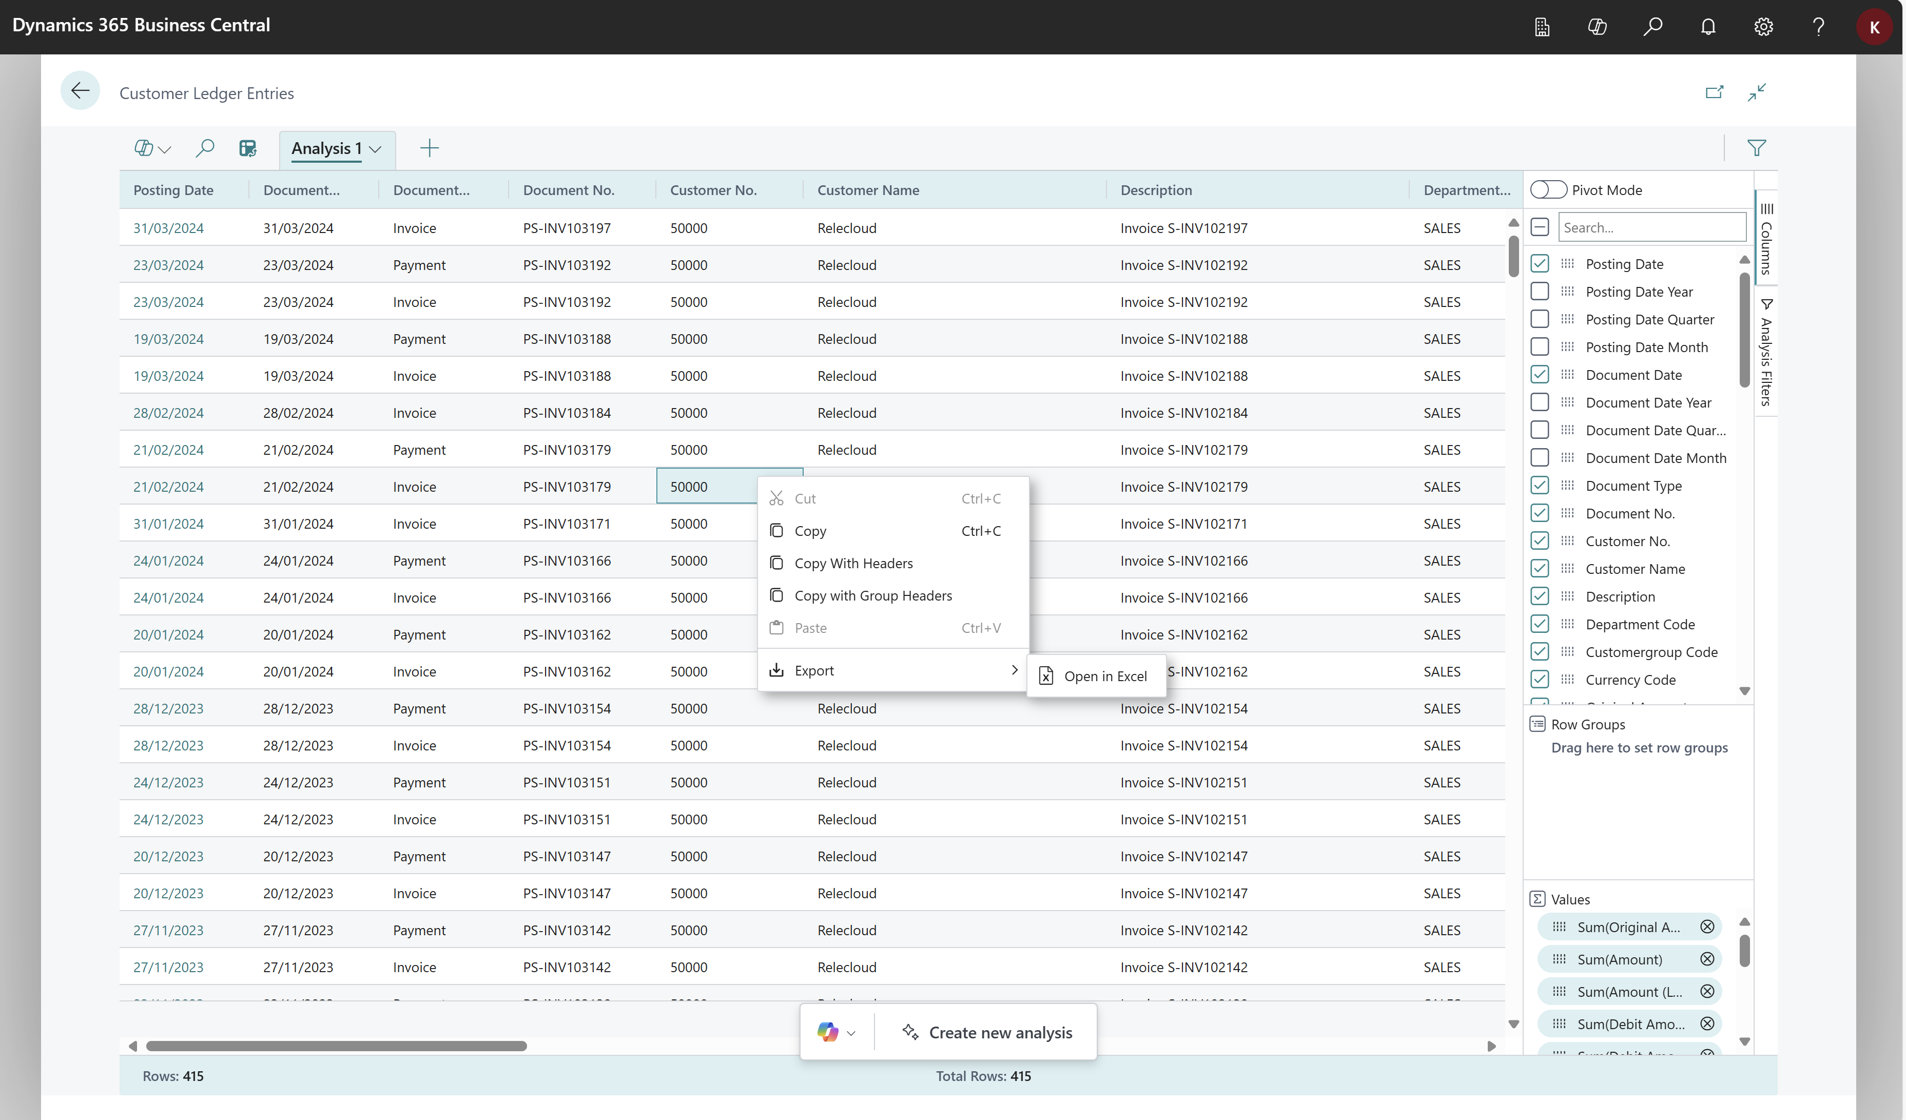Toggle the Posting Date checkbox on
The width and height of the screenshot is (1906, 1120).
(1541, 263)
